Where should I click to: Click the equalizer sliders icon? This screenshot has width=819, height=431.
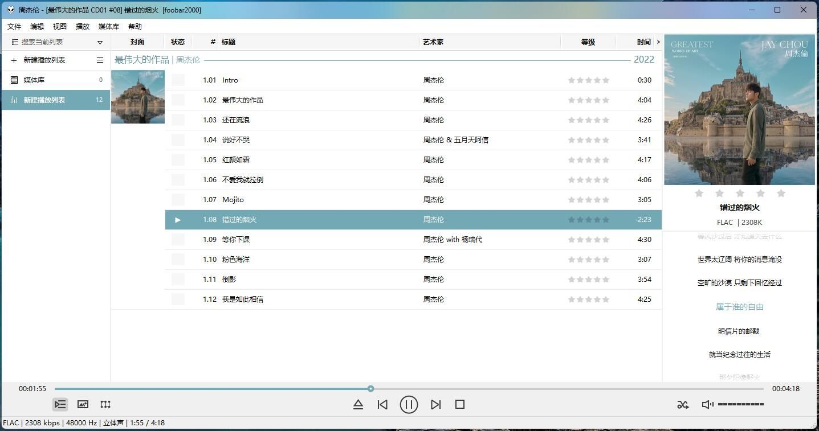click(105, 404)
